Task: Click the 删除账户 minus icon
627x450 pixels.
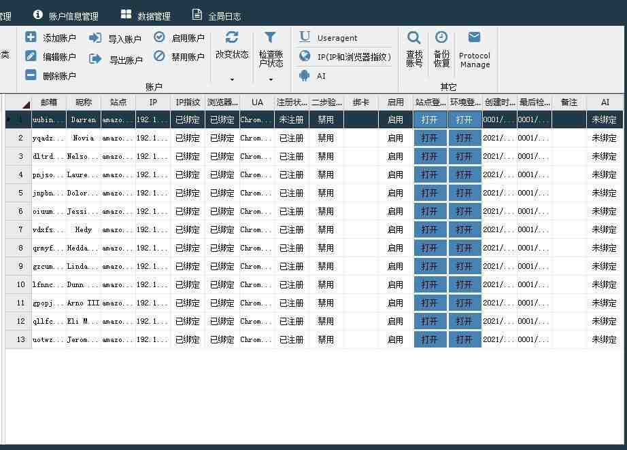Action: pos(31,75)
